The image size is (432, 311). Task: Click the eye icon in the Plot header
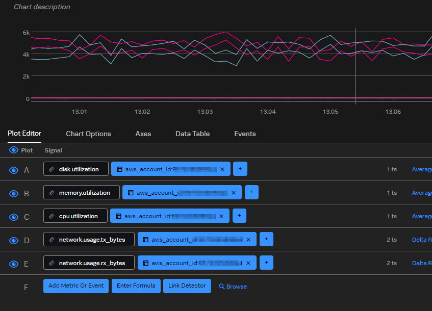tap(13, 150)
